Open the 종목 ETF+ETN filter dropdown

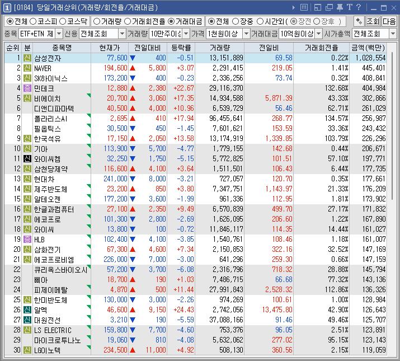click(x=59, y=34)
